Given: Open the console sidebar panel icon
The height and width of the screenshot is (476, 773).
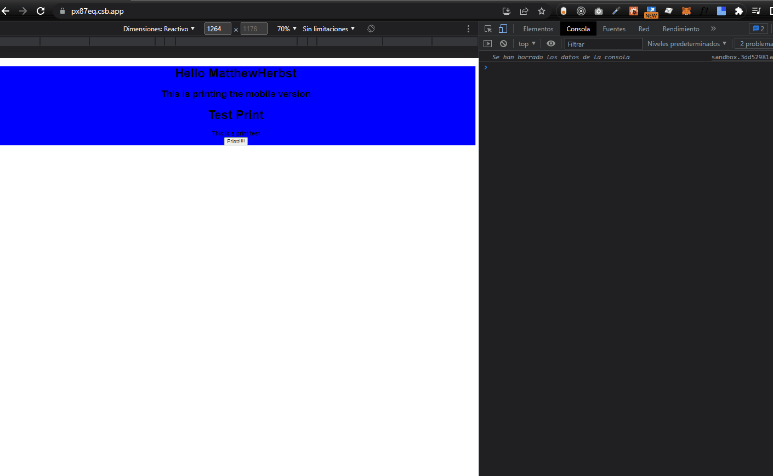Looking at the screenshot, I should (x=487, y=43).
